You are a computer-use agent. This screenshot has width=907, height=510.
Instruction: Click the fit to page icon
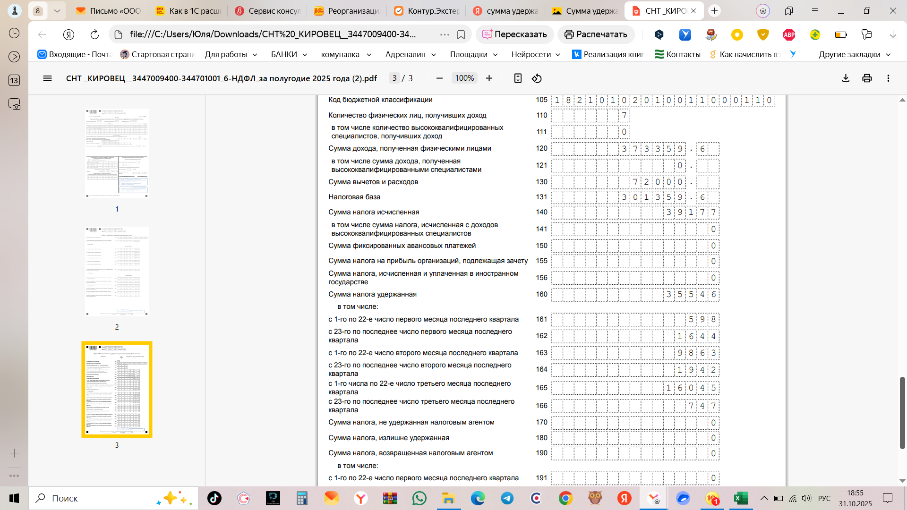(x=518, y=78)
